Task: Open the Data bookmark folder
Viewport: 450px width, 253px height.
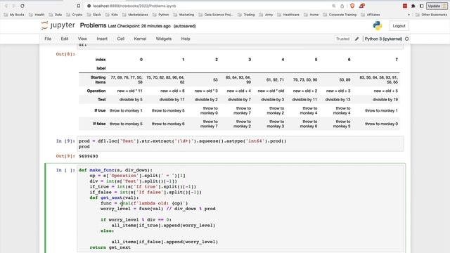Action: click(55, 15)
